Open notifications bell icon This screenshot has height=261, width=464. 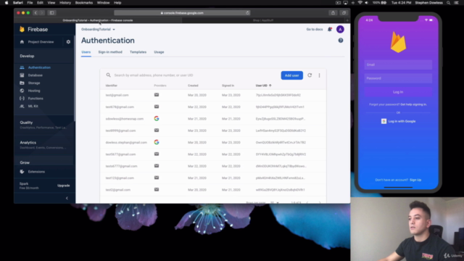tap(330, 29)
